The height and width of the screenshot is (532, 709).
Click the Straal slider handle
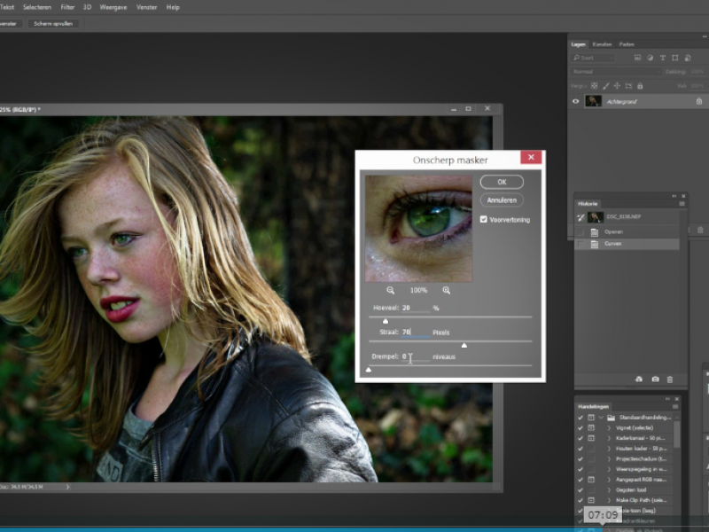click(464, 345)
